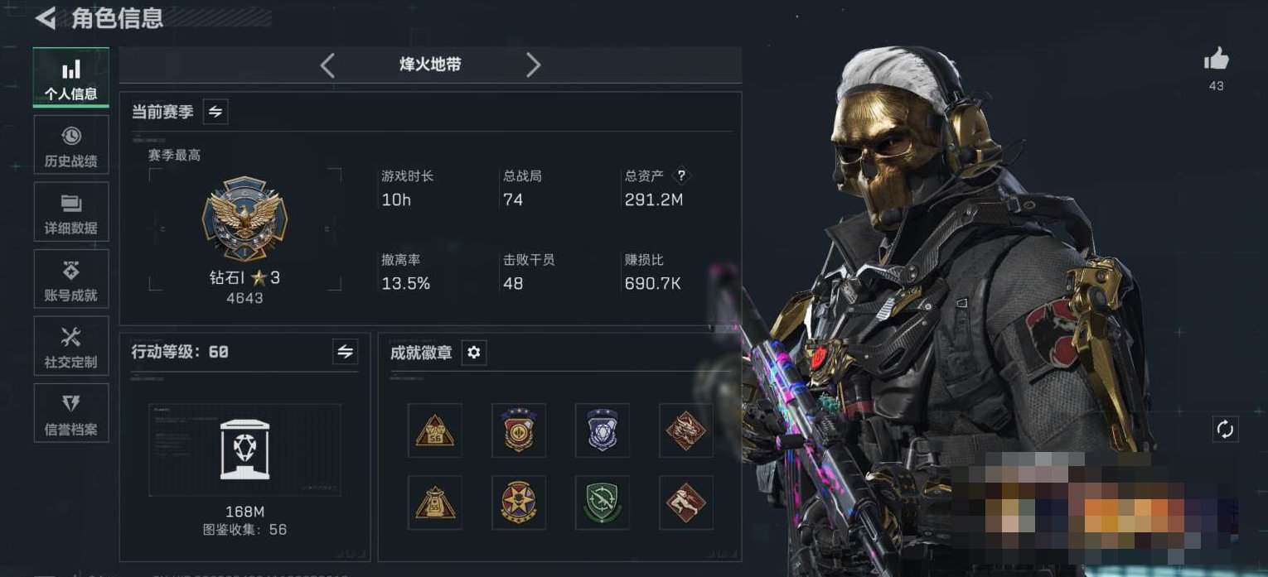Select the 钻石I rank emblem
This screenshot has height=577, width=1268.
coord(244,220)
